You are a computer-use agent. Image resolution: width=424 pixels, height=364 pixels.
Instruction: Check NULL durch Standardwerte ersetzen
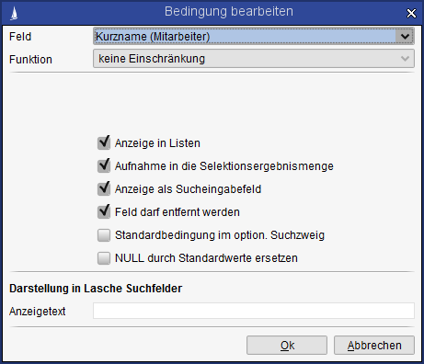(104, 258)
